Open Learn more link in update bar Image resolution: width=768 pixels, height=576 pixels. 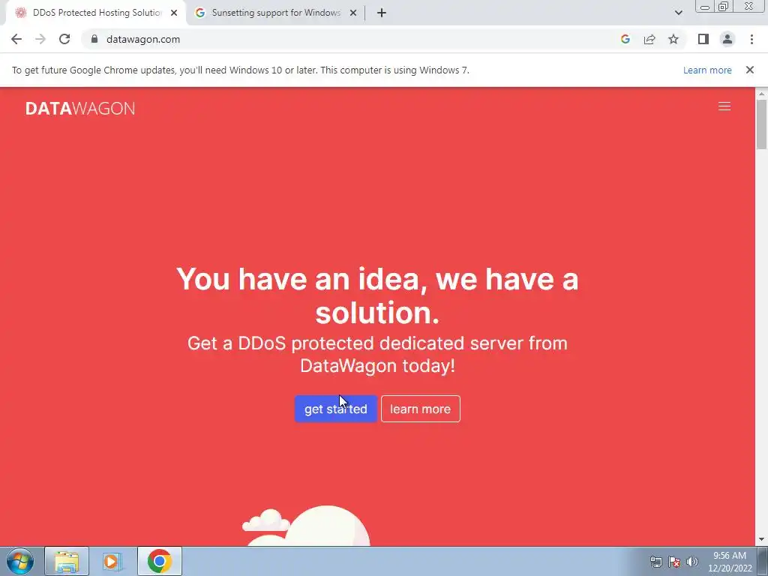click(x=707, y=70)
